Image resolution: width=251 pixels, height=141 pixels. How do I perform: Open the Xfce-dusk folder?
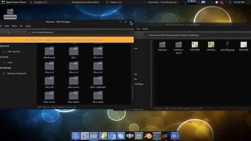pos(98,97)
